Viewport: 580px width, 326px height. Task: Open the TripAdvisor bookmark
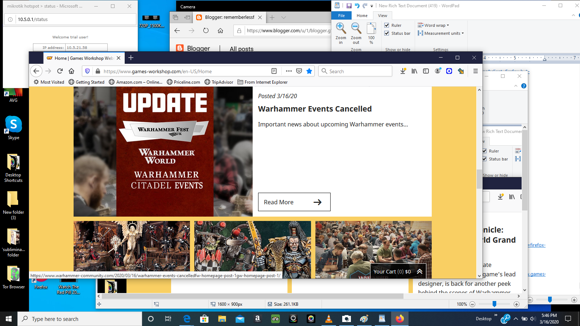click(219, 82)
